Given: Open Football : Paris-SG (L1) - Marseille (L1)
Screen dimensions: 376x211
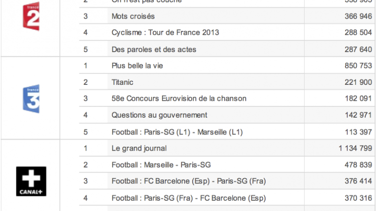Looking at the screenshot, I should (178, 132).
